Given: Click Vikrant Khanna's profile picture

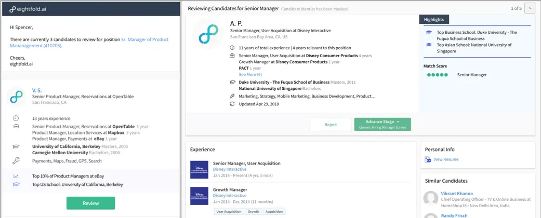Looking at the screenshot, I should 430,199.
